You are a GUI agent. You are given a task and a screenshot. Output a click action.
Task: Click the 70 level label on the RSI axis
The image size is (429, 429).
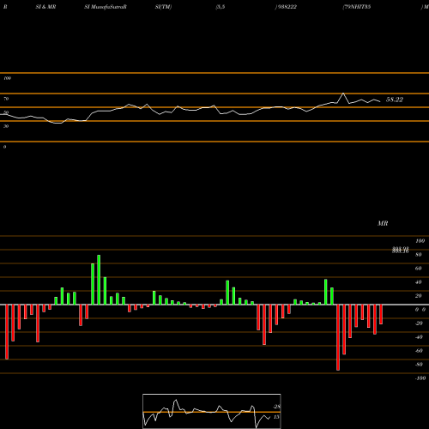6,99
